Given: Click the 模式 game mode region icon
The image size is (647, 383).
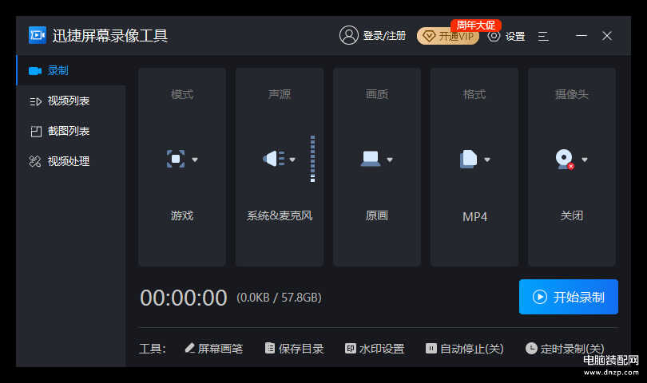Looking at the screenshot, I should (x=176, y=159).
